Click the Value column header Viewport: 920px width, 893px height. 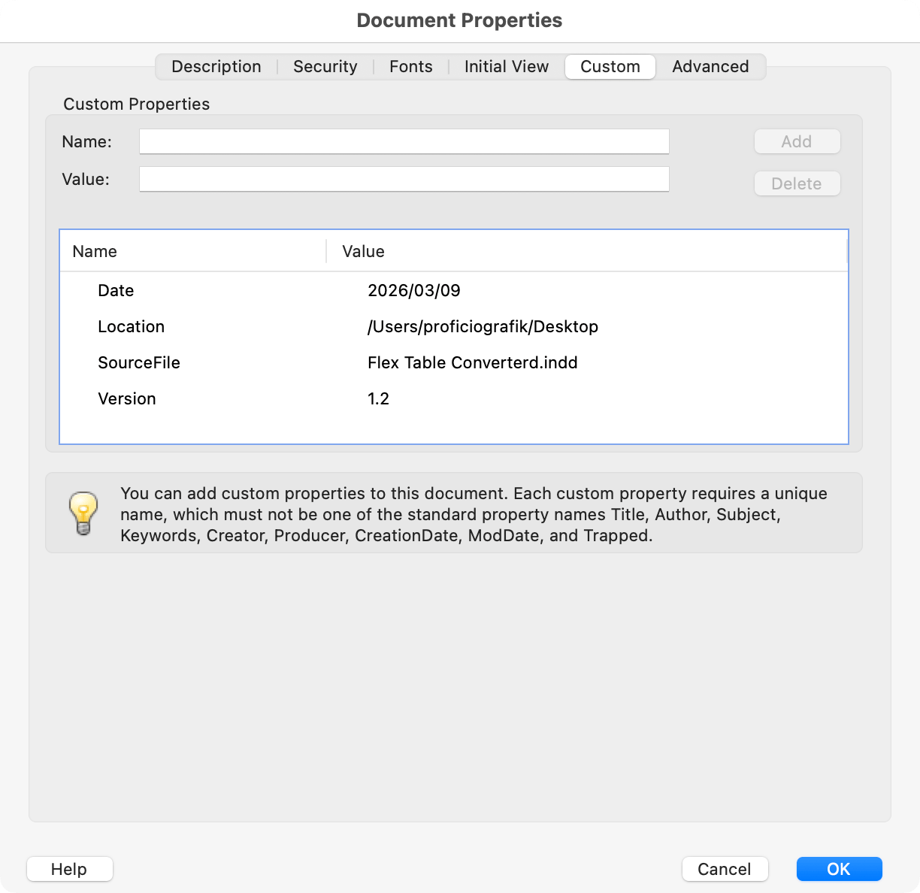[x=363, y=251]
